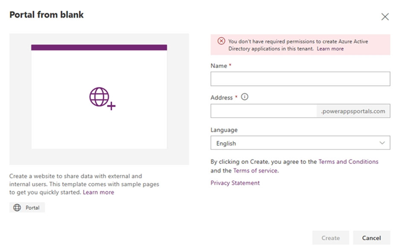
Task: Open the Language dropdown
Action: 300,143
